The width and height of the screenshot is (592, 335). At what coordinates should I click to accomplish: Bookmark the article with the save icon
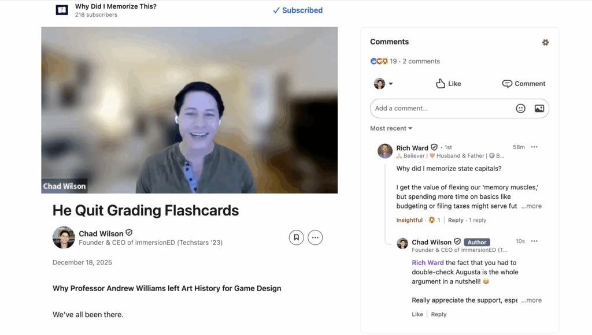296,237
